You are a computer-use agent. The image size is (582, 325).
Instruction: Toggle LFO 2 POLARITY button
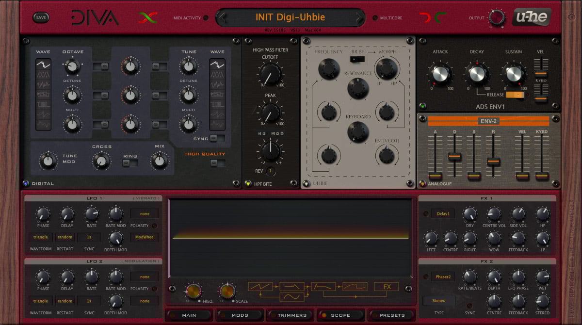[155, 289]
